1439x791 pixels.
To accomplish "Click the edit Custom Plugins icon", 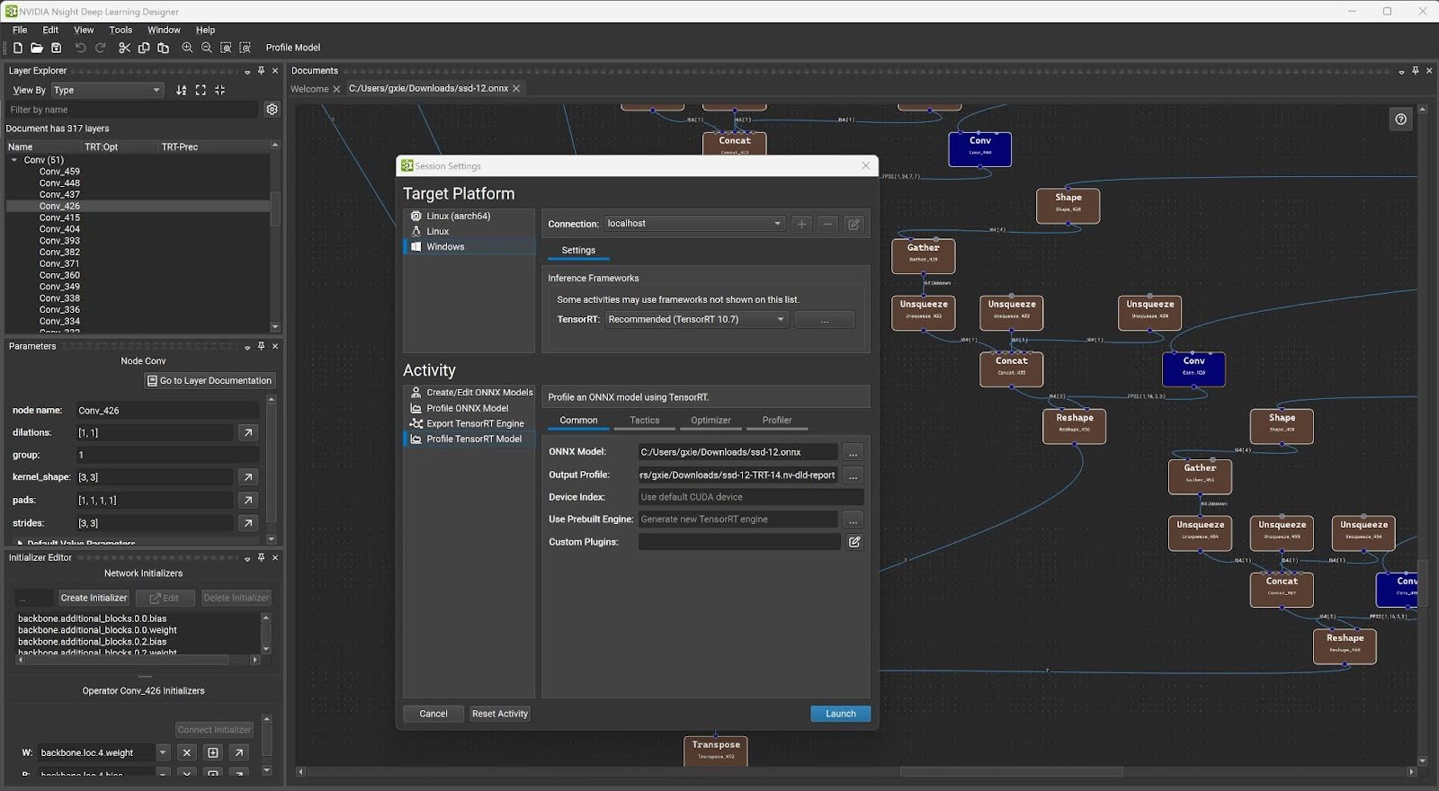I will pyautogui.click(x=854, y=542).
